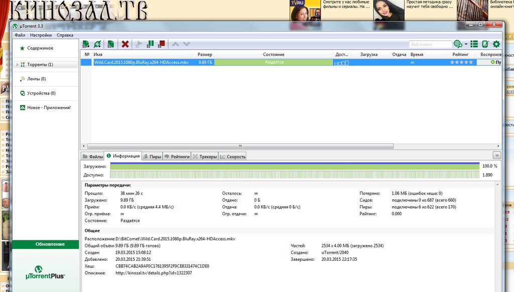Select Содержимое in the sidebar

click(40, 48)
